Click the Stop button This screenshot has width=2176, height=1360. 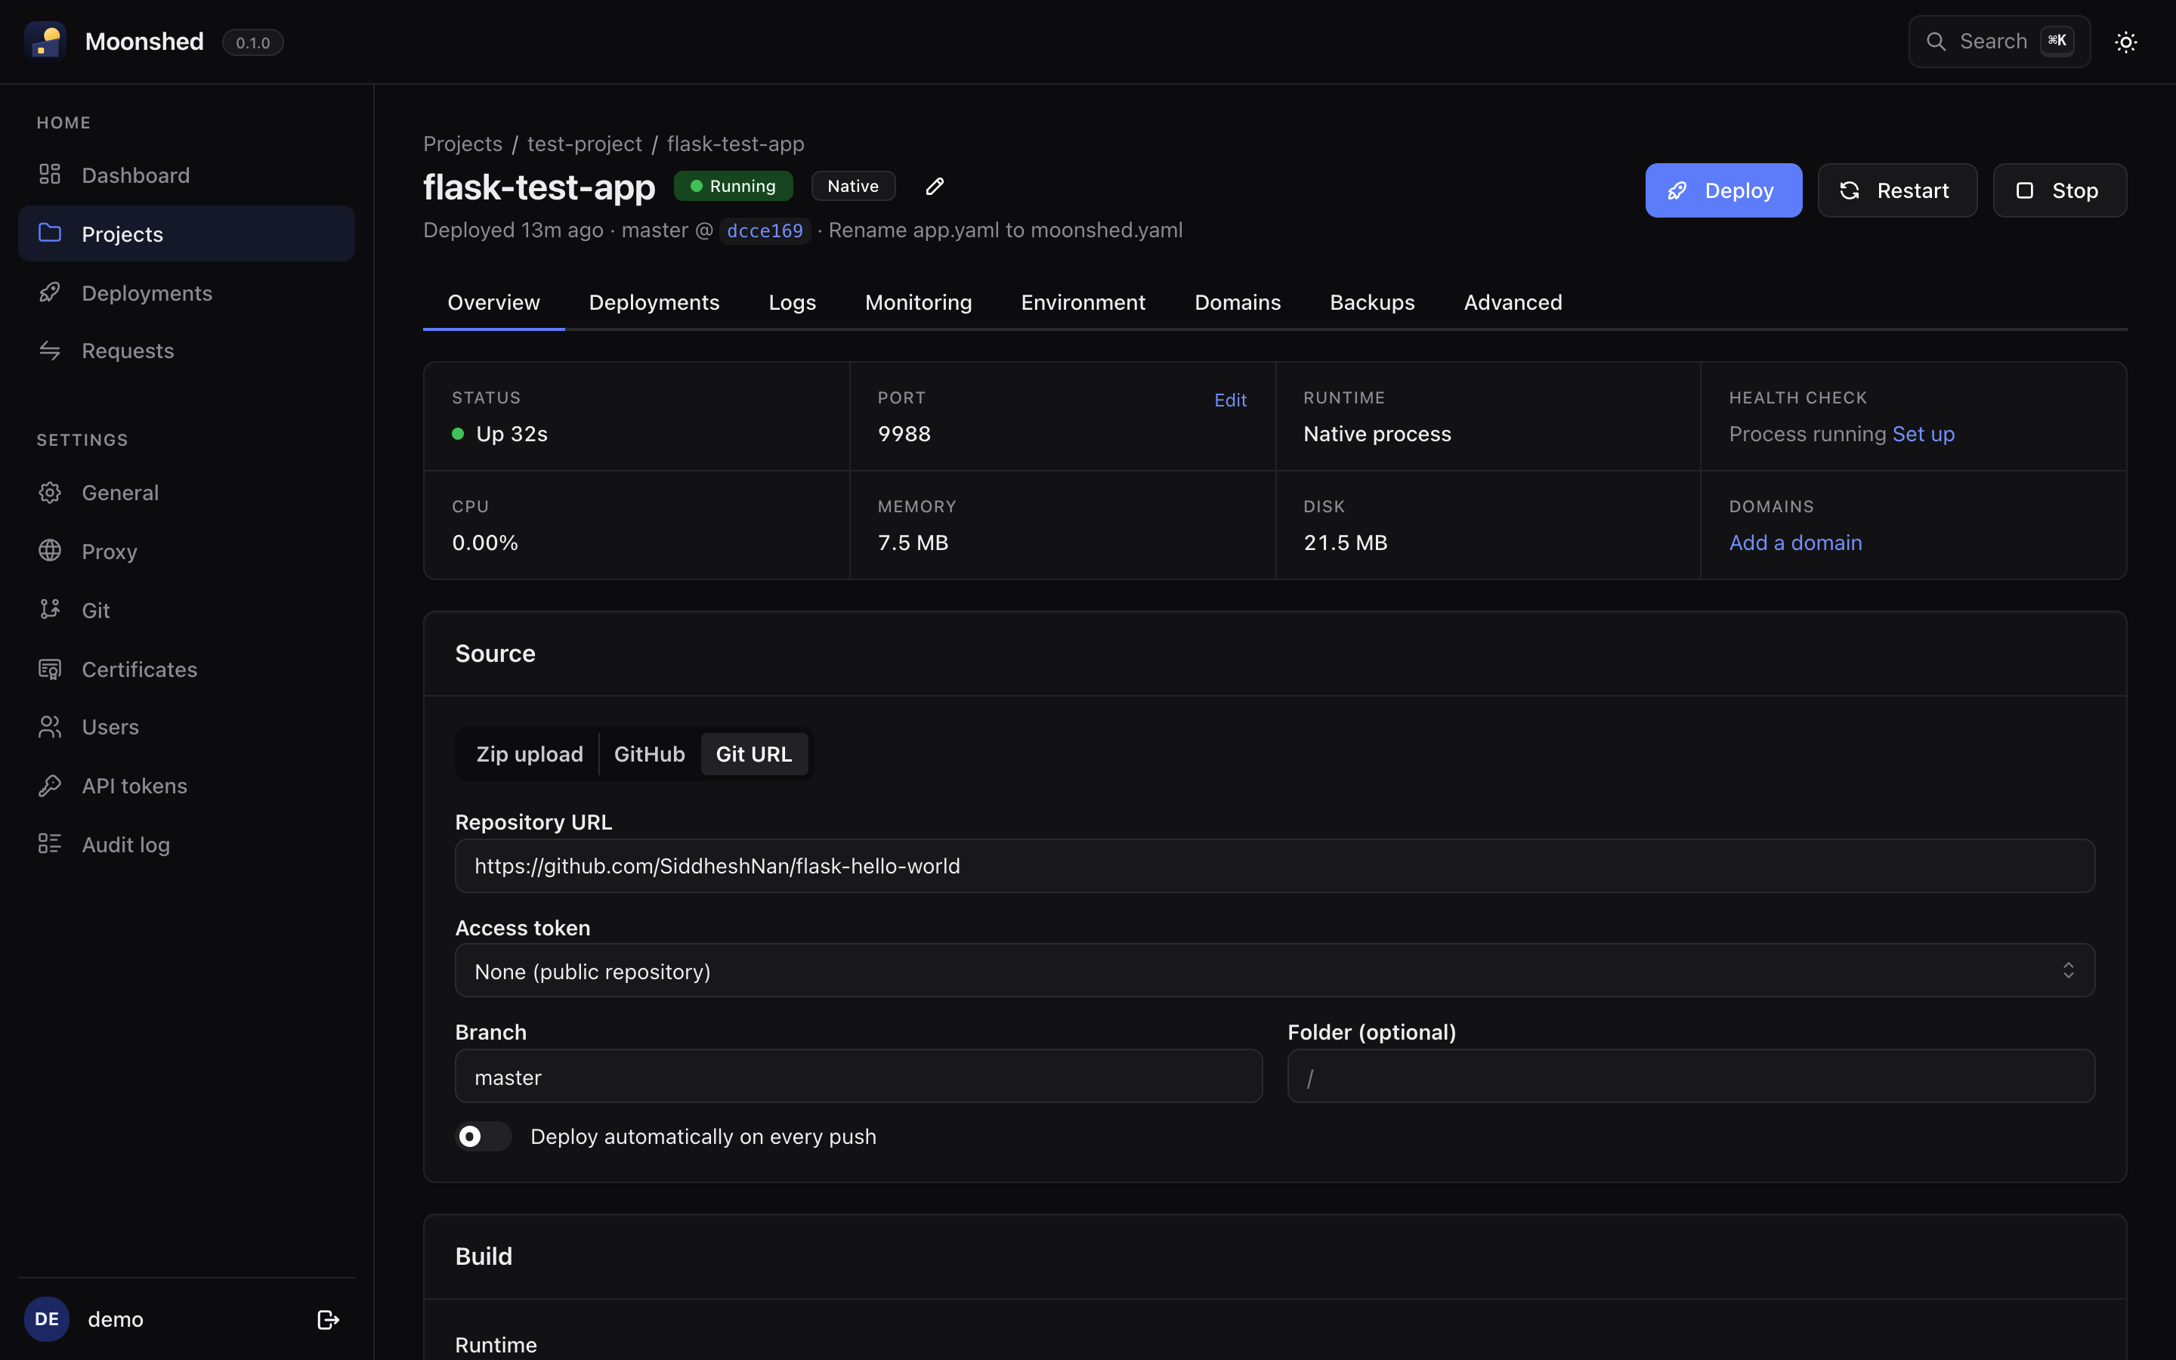(2059, 190)
